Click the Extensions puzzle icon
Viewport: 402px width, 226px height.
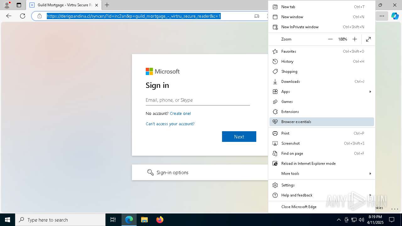pyautogui.click(x=275, y=112)
